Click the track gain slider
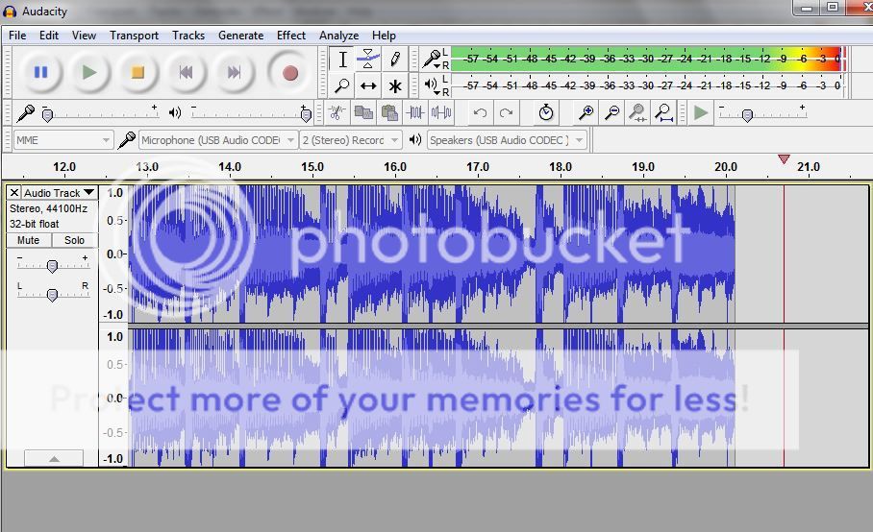This screenshot has height=532, width=873. pos(52,266)
